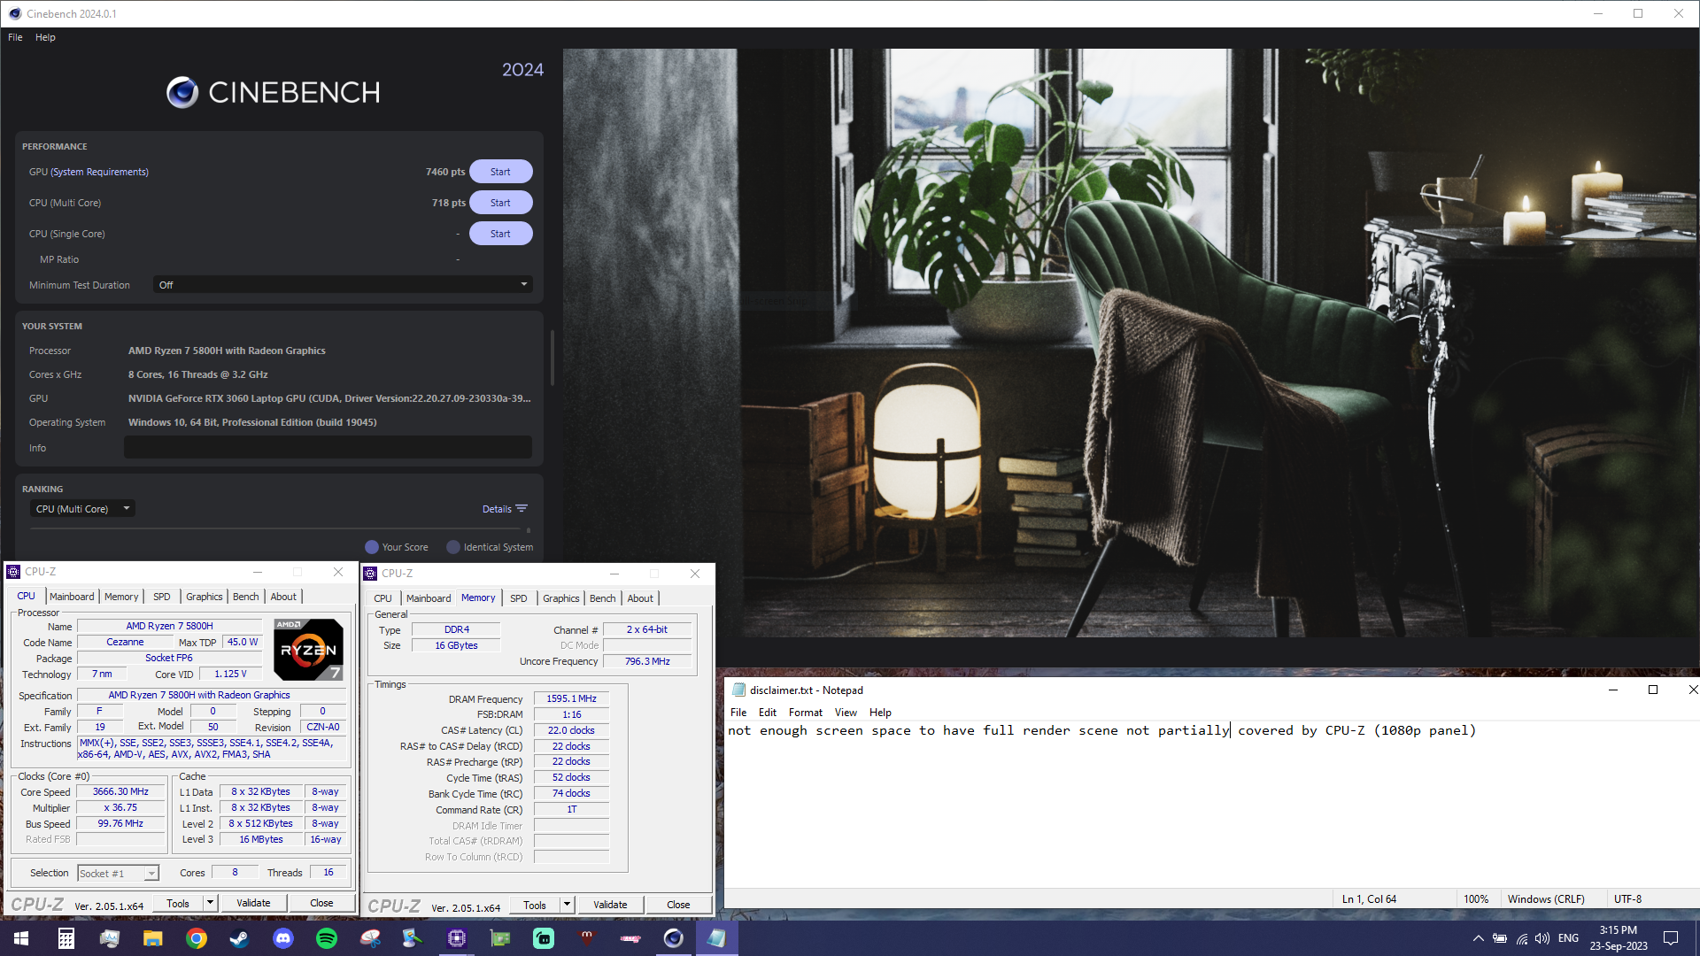The image size is (1700, 956).
Task: Open Graphics tab in left CPU-Z window
Action: (x=205, y=597)
